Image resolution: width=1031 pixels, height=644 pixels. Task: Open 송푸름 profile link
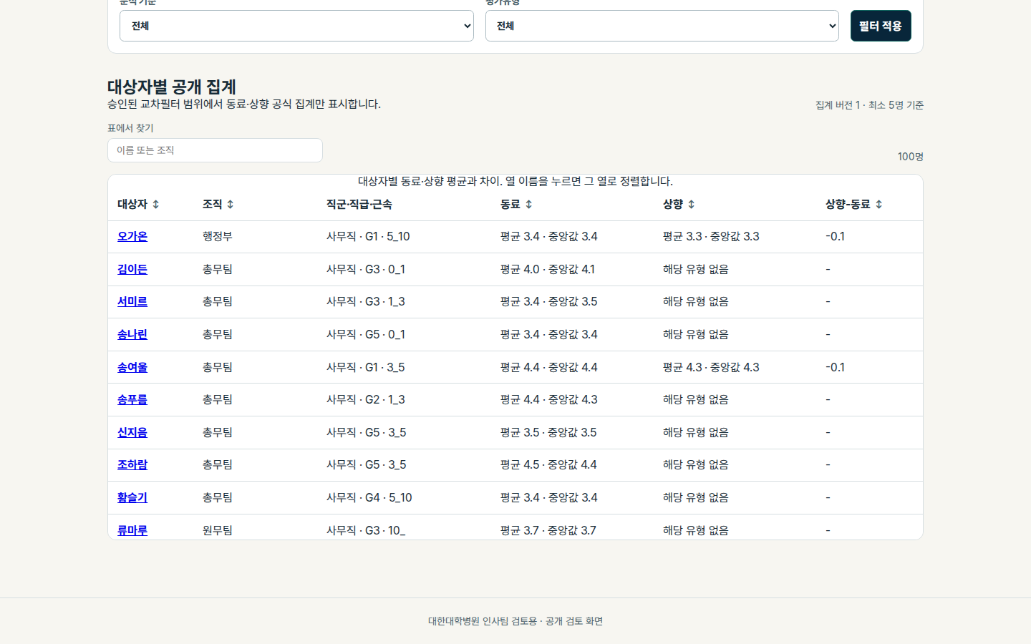132,400
